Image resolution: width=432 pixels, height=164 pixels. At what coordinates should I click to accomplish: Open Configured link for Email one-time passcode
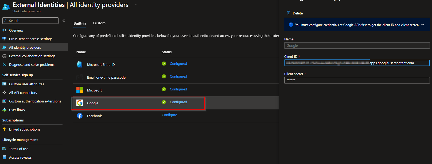(x=178, y=77)
